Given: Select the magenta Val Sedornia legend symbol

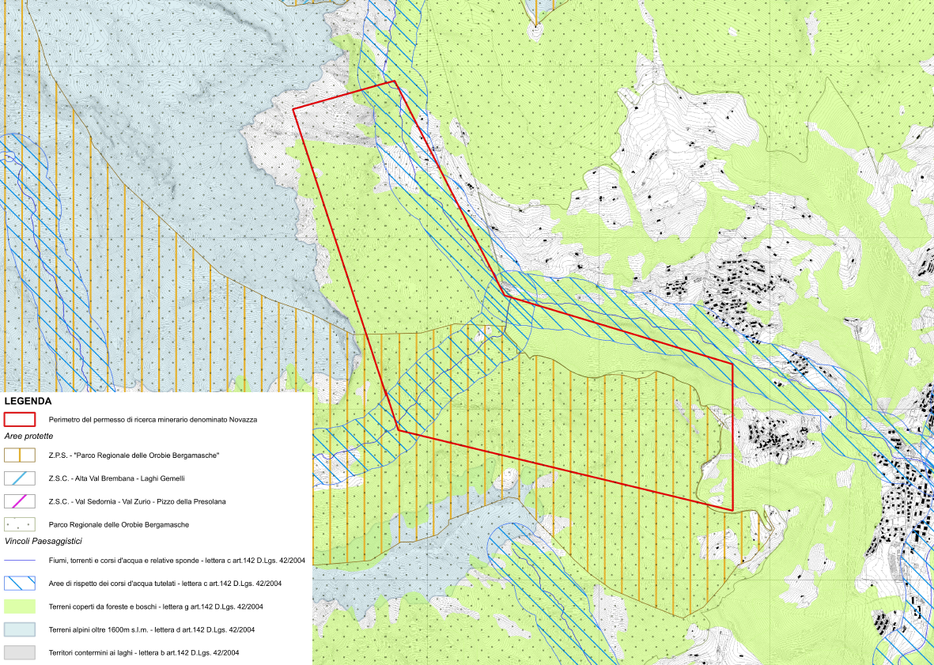Looking at the screenshot, I should pyautogui.click(x=20, y=501).
